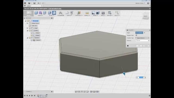The height and width of the screenshot is (98, 174).
Task: Select the purple Extrude create icon
Action: pyautogui.click(x=41, y=13)
